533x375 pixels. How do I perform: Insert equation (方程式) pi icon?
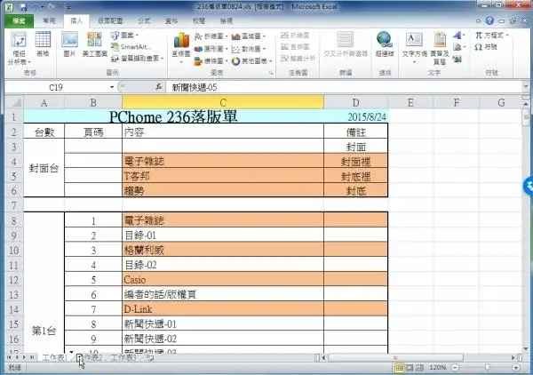(x=491, y=35)
